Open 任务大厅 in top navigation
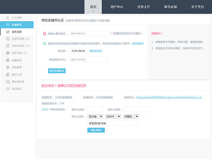This screenshot has height=159, width=212. click(144, 7)
